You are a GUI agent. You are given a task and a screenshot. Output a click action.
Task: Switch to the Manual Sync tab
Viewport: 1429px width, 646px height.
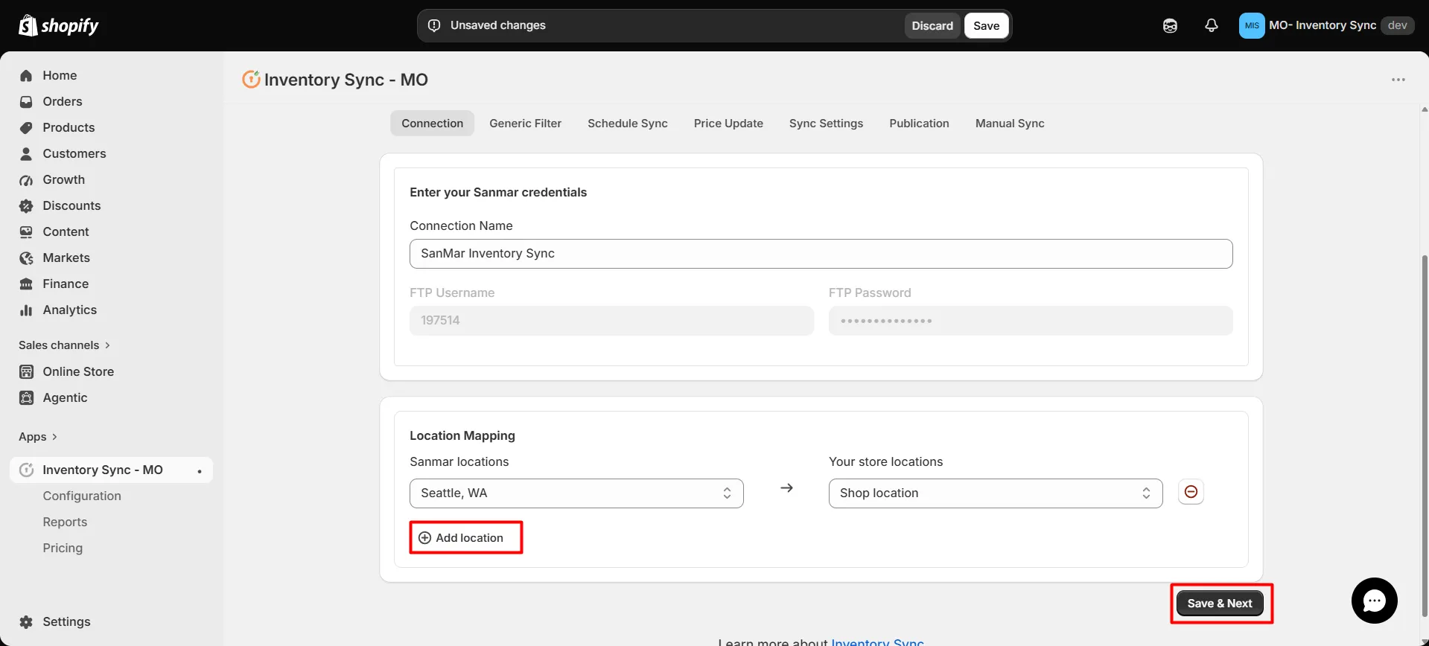click(x=1010, y=124)
